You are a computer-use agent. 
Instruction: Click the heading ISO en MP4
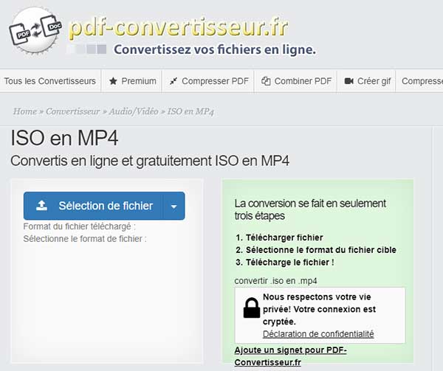(x=64, y=138)
